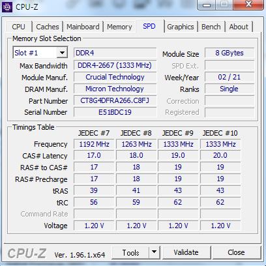Click the Serial Number field E51BDC19
Screen dimensions: 266x266
click(x=115, y=112)
